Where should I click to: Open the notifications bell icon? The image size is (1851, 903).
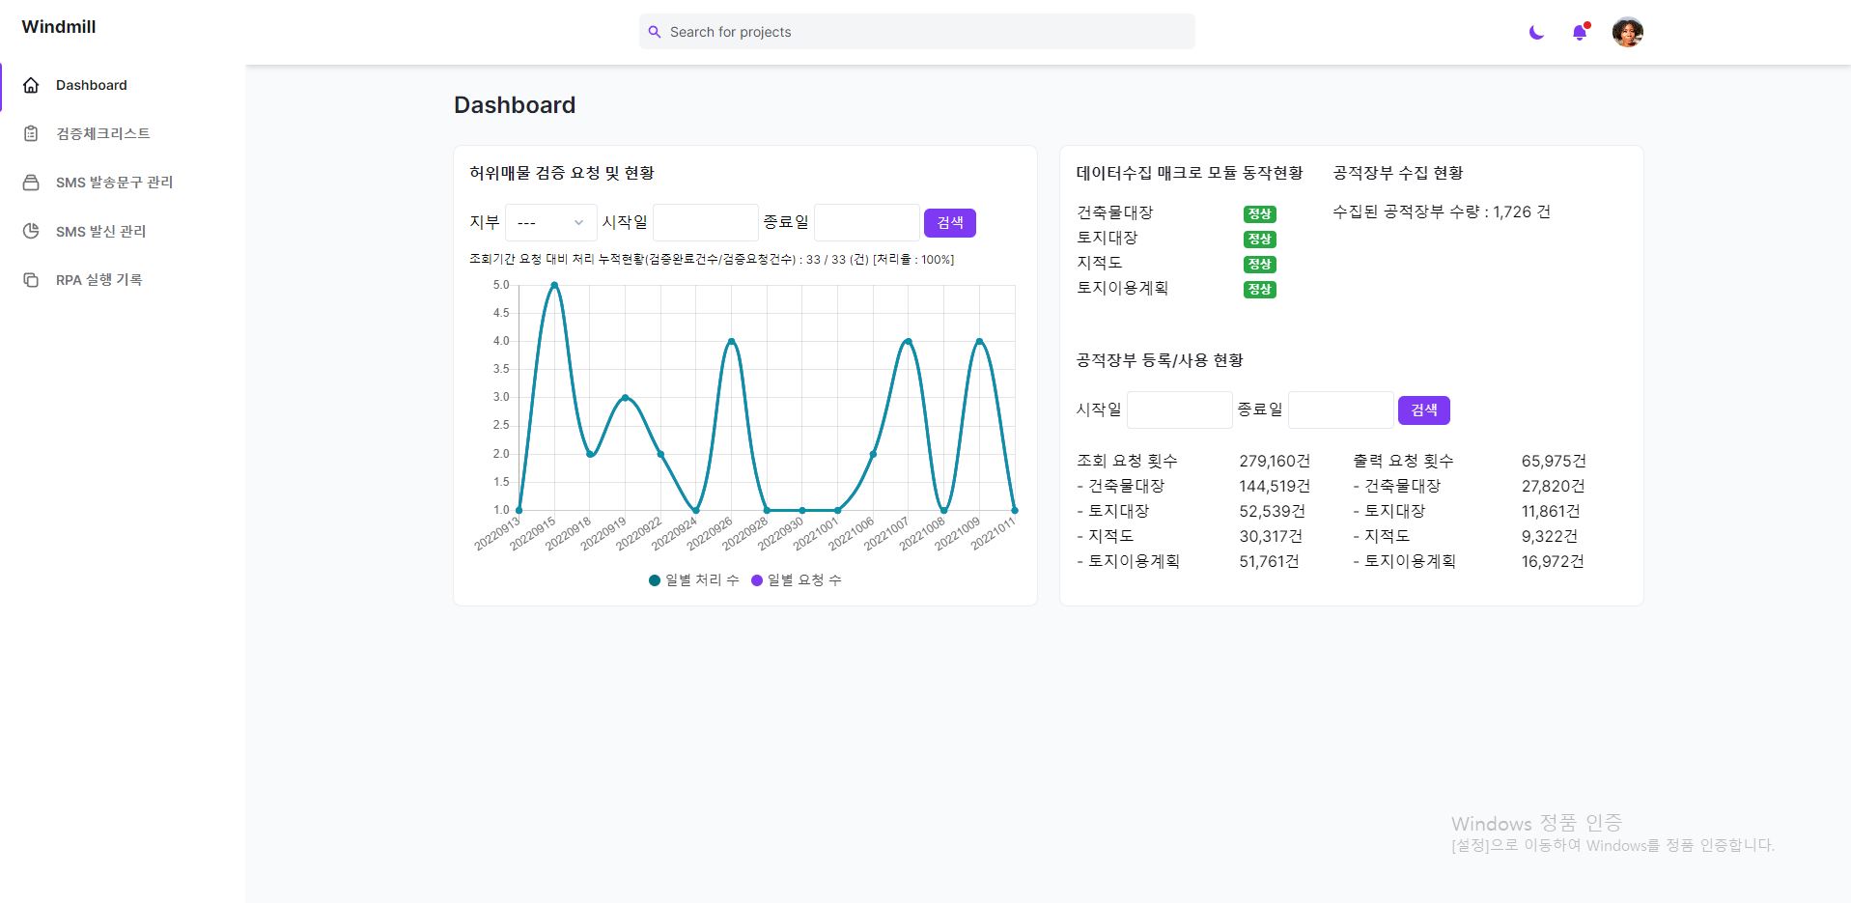(x=1580, y=33)
